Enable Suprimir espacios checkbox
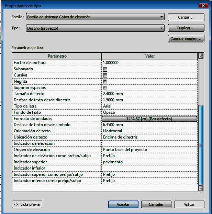212x214 pixels. (105, 88)
